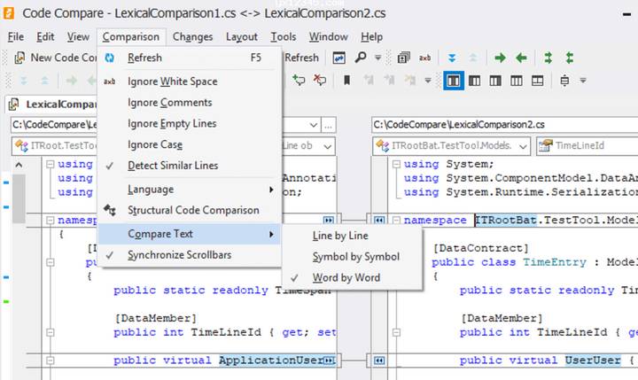
Task: Uncheck Detect Similar Lines option
Action: pyautogui.click(x=190, y=166)
